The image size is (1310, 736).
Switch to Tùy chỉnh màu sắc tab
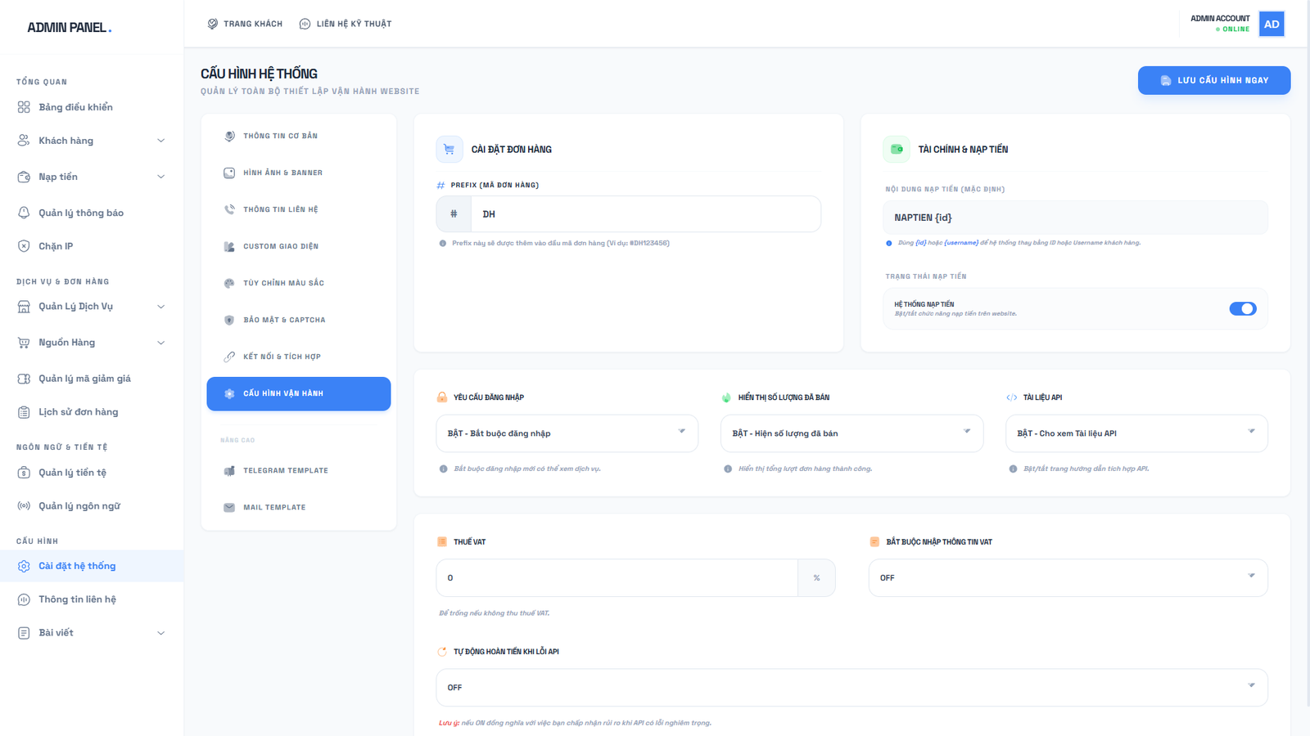coord(283,283)
